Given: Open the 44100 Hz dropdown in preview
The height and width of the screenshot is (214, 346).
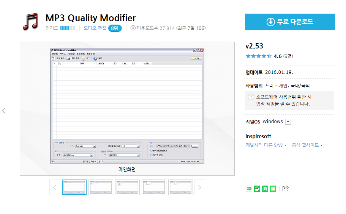Looking at the screenshot, I should click(x=138, y=155).
